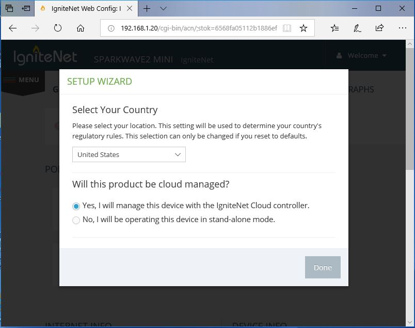This screenshot has width=415, height=328.
Task: Select No, stand-alone mode radio button
Action: tap(76, 220)
